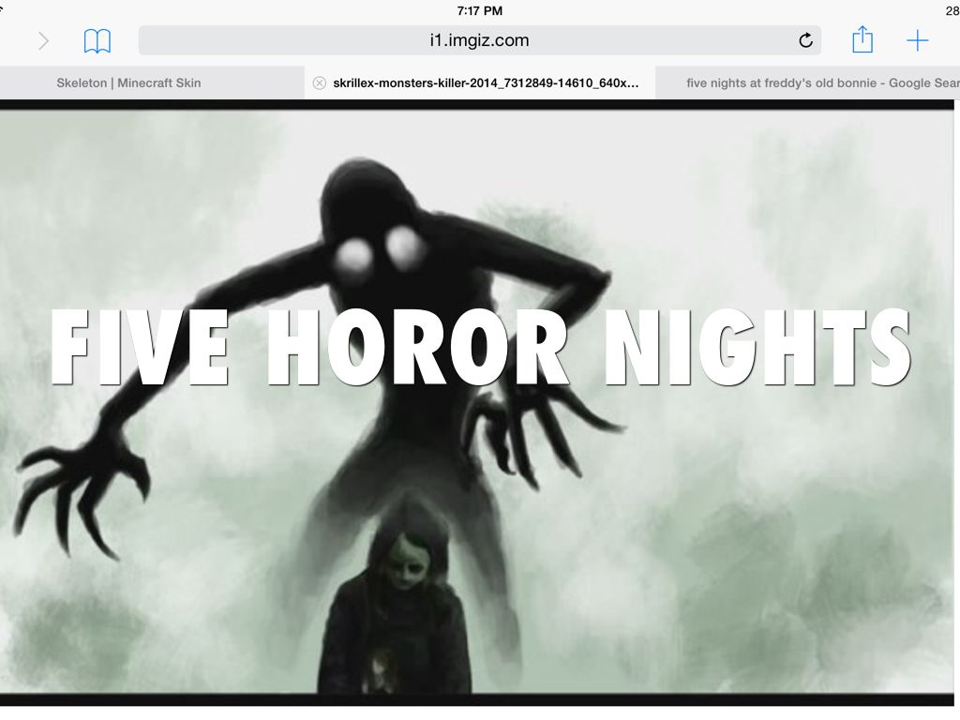This screenshot has width=960, height=720.
Task: Add a new tab with plus icon
Action: point(917,40)
